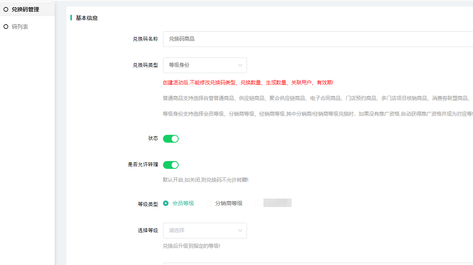Viewport: 473px width, 265px height.
Task: Choose the 分销商等级 radio button
Action: tap(209, 203)
